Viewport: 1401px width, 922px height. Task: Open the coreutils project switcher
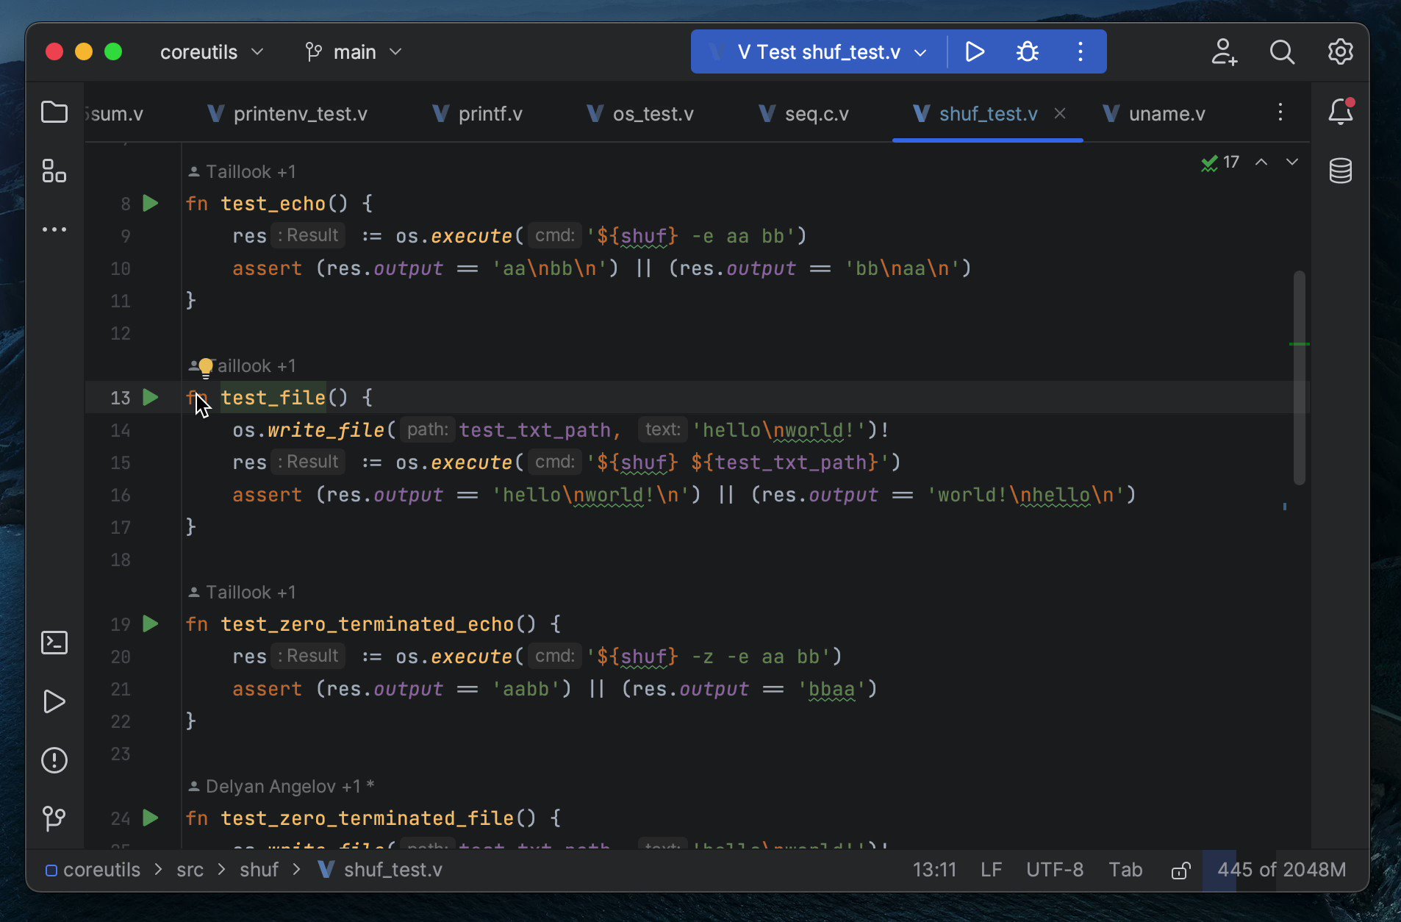(x=211, y=51)
